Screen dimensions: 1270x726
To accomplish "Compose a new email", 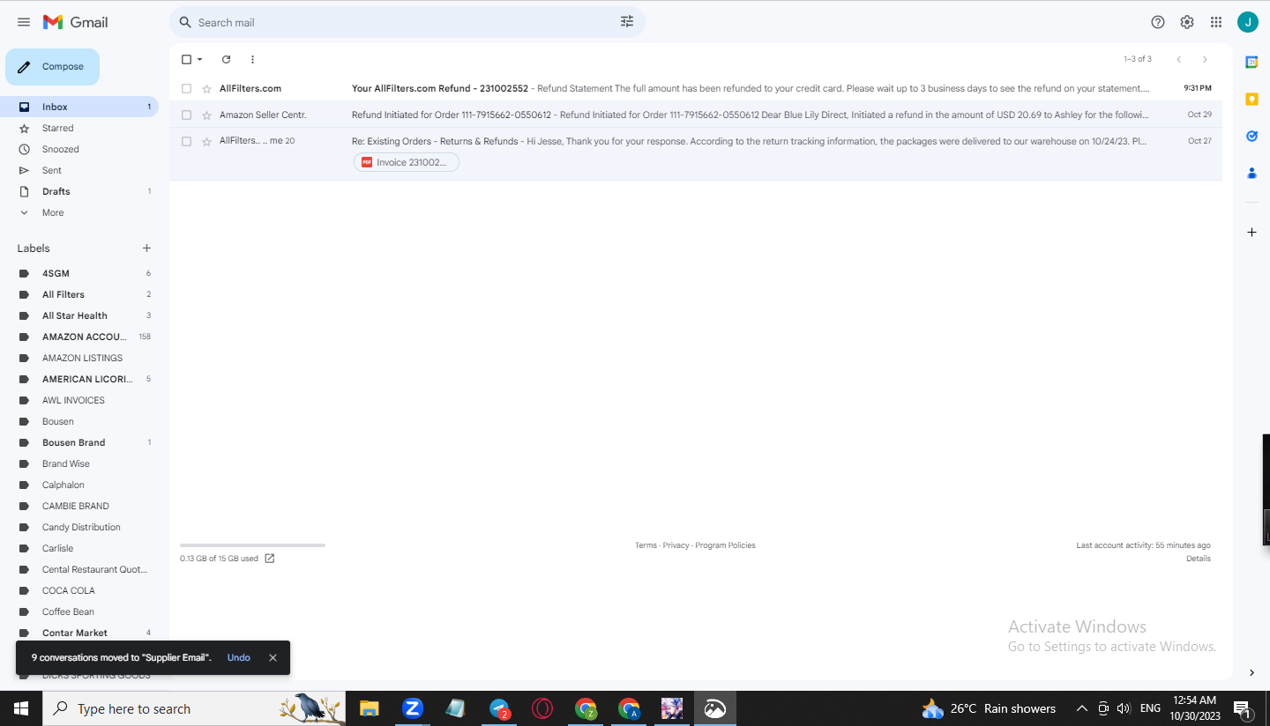I will click(x=52, y=67).
